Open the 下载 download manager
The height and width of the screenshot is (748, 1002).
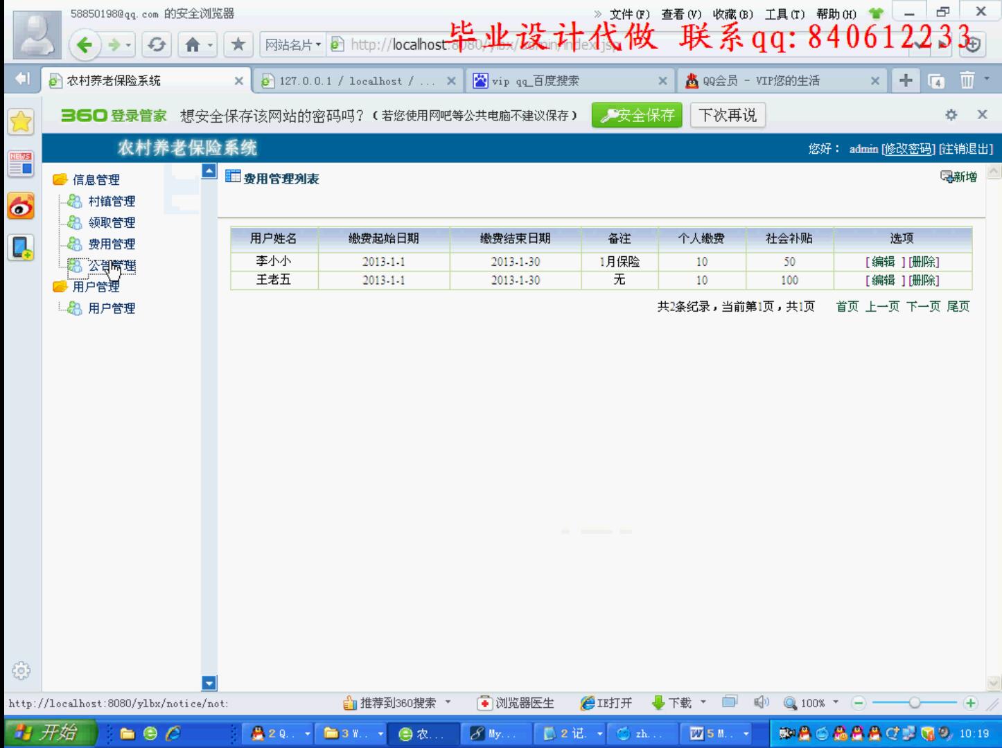coord(672,703)
